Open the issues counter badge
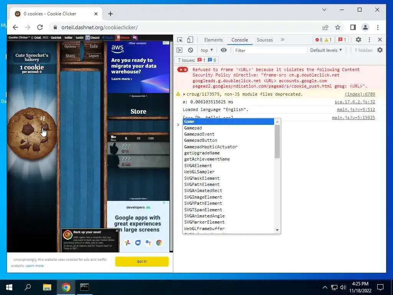The height and width of the screenshot is (295, 393). (x=342, y=40)
